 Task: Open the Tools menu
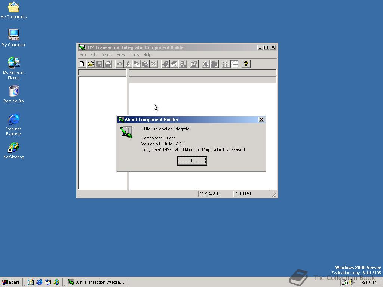[134, 55]
